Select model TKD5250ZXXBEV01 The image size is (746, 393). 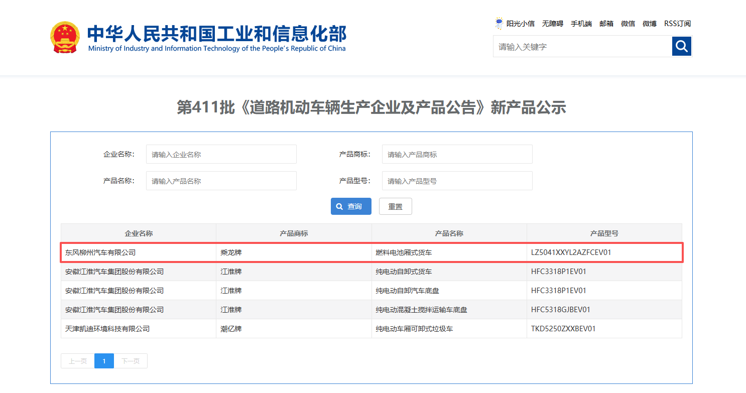(604, 329)
